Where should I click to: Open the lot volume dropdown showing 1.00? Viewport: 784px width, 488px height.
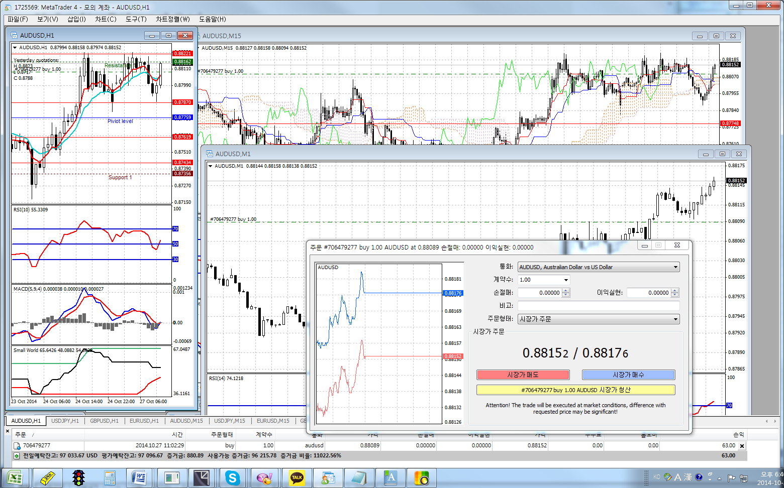(x=566, y=280)
